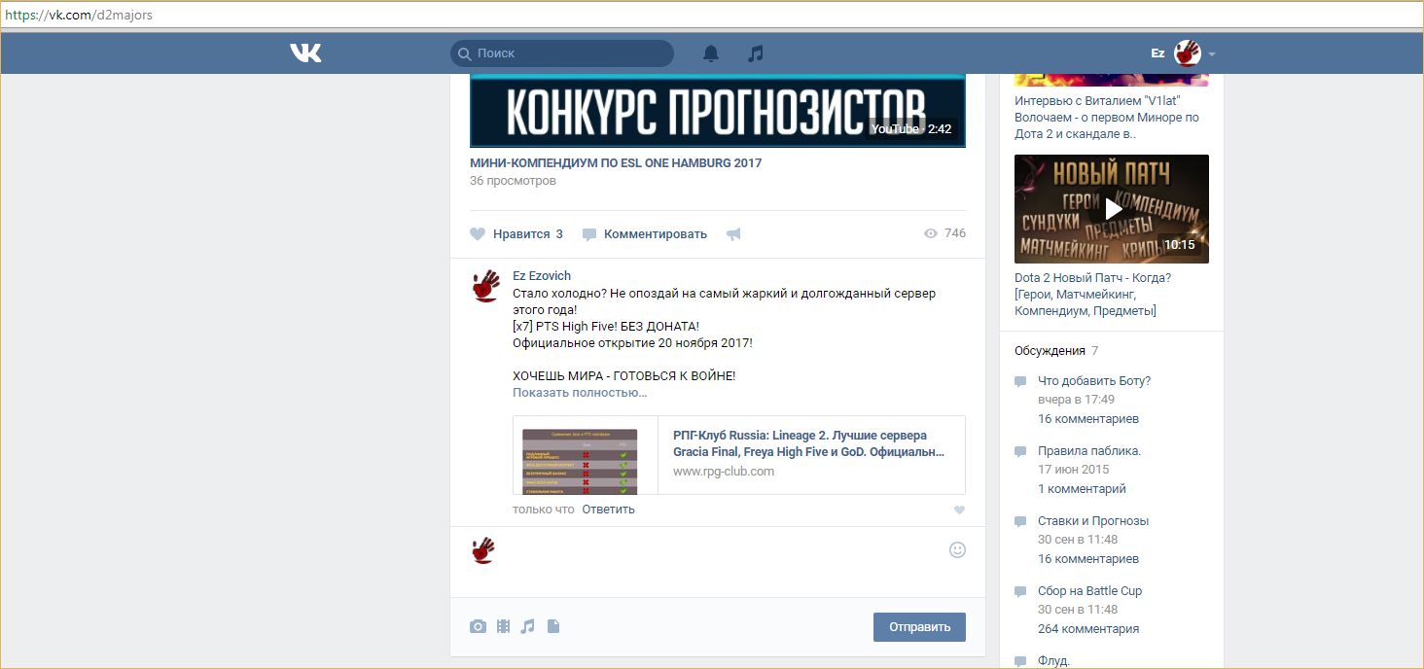Open the Обсуждения discussions section header
Viewport: 1424px width, 669px height.
[x=1050, y=350]
